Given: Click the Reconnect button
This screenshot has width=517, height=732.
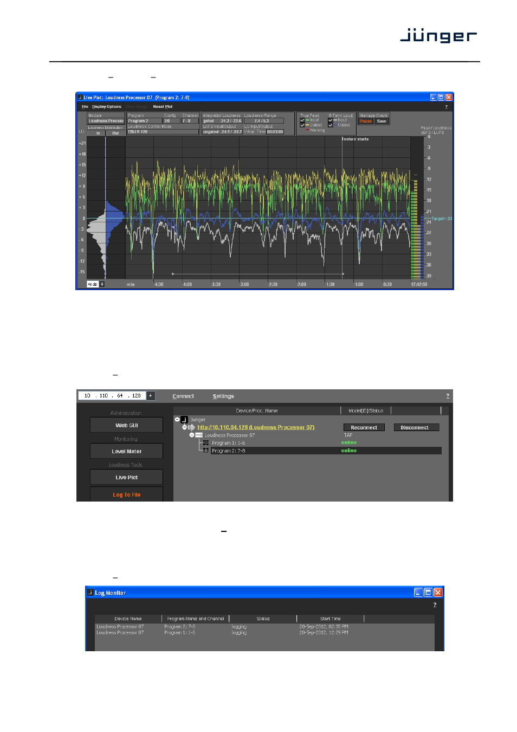Looking at the screenshot, I should coord(364,427).
